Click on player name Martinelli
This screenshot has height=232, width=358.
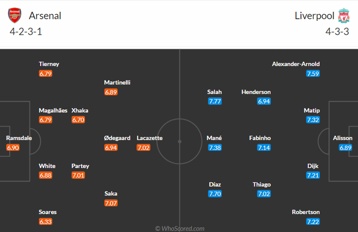click(117, 83)
